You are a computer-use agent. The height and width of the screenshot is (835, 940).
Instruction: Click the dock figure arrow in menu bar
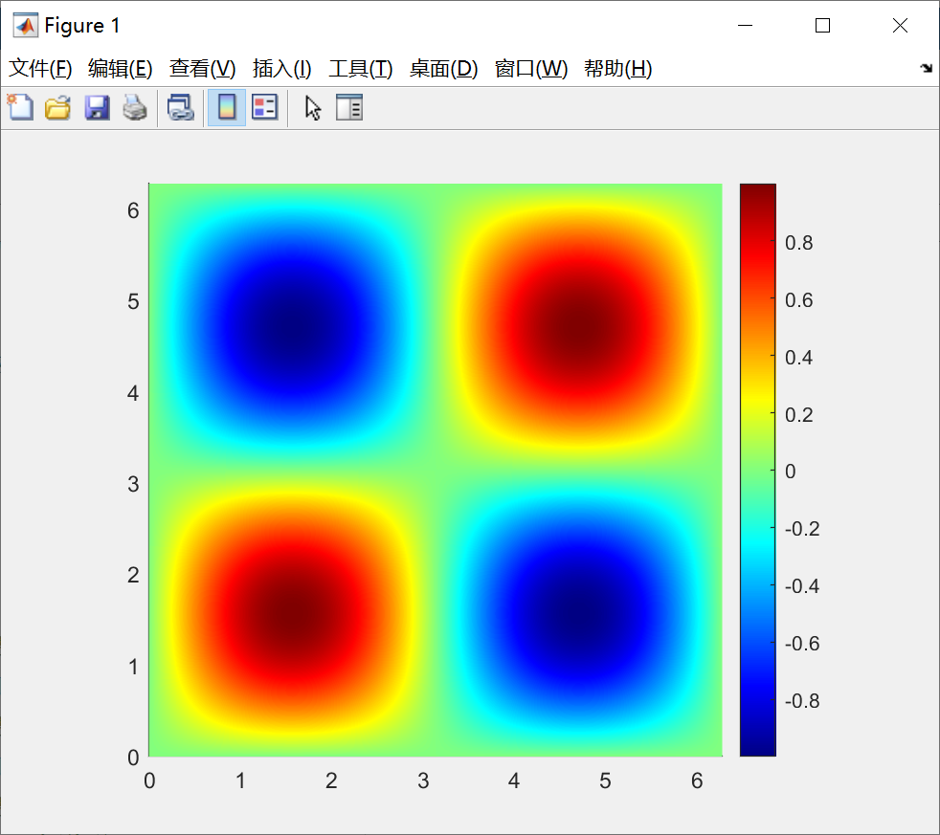point(927,68)
